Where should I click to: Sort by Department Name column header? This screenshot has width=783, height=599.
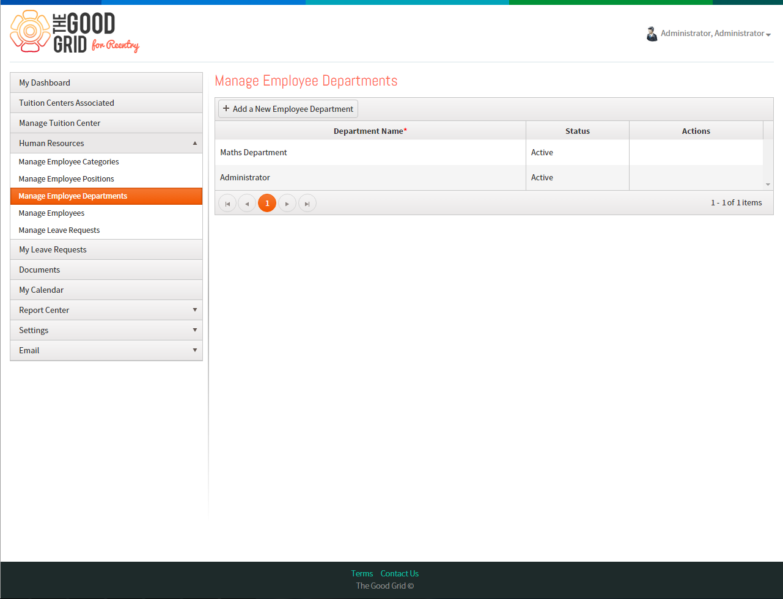(x=370, y=131)
